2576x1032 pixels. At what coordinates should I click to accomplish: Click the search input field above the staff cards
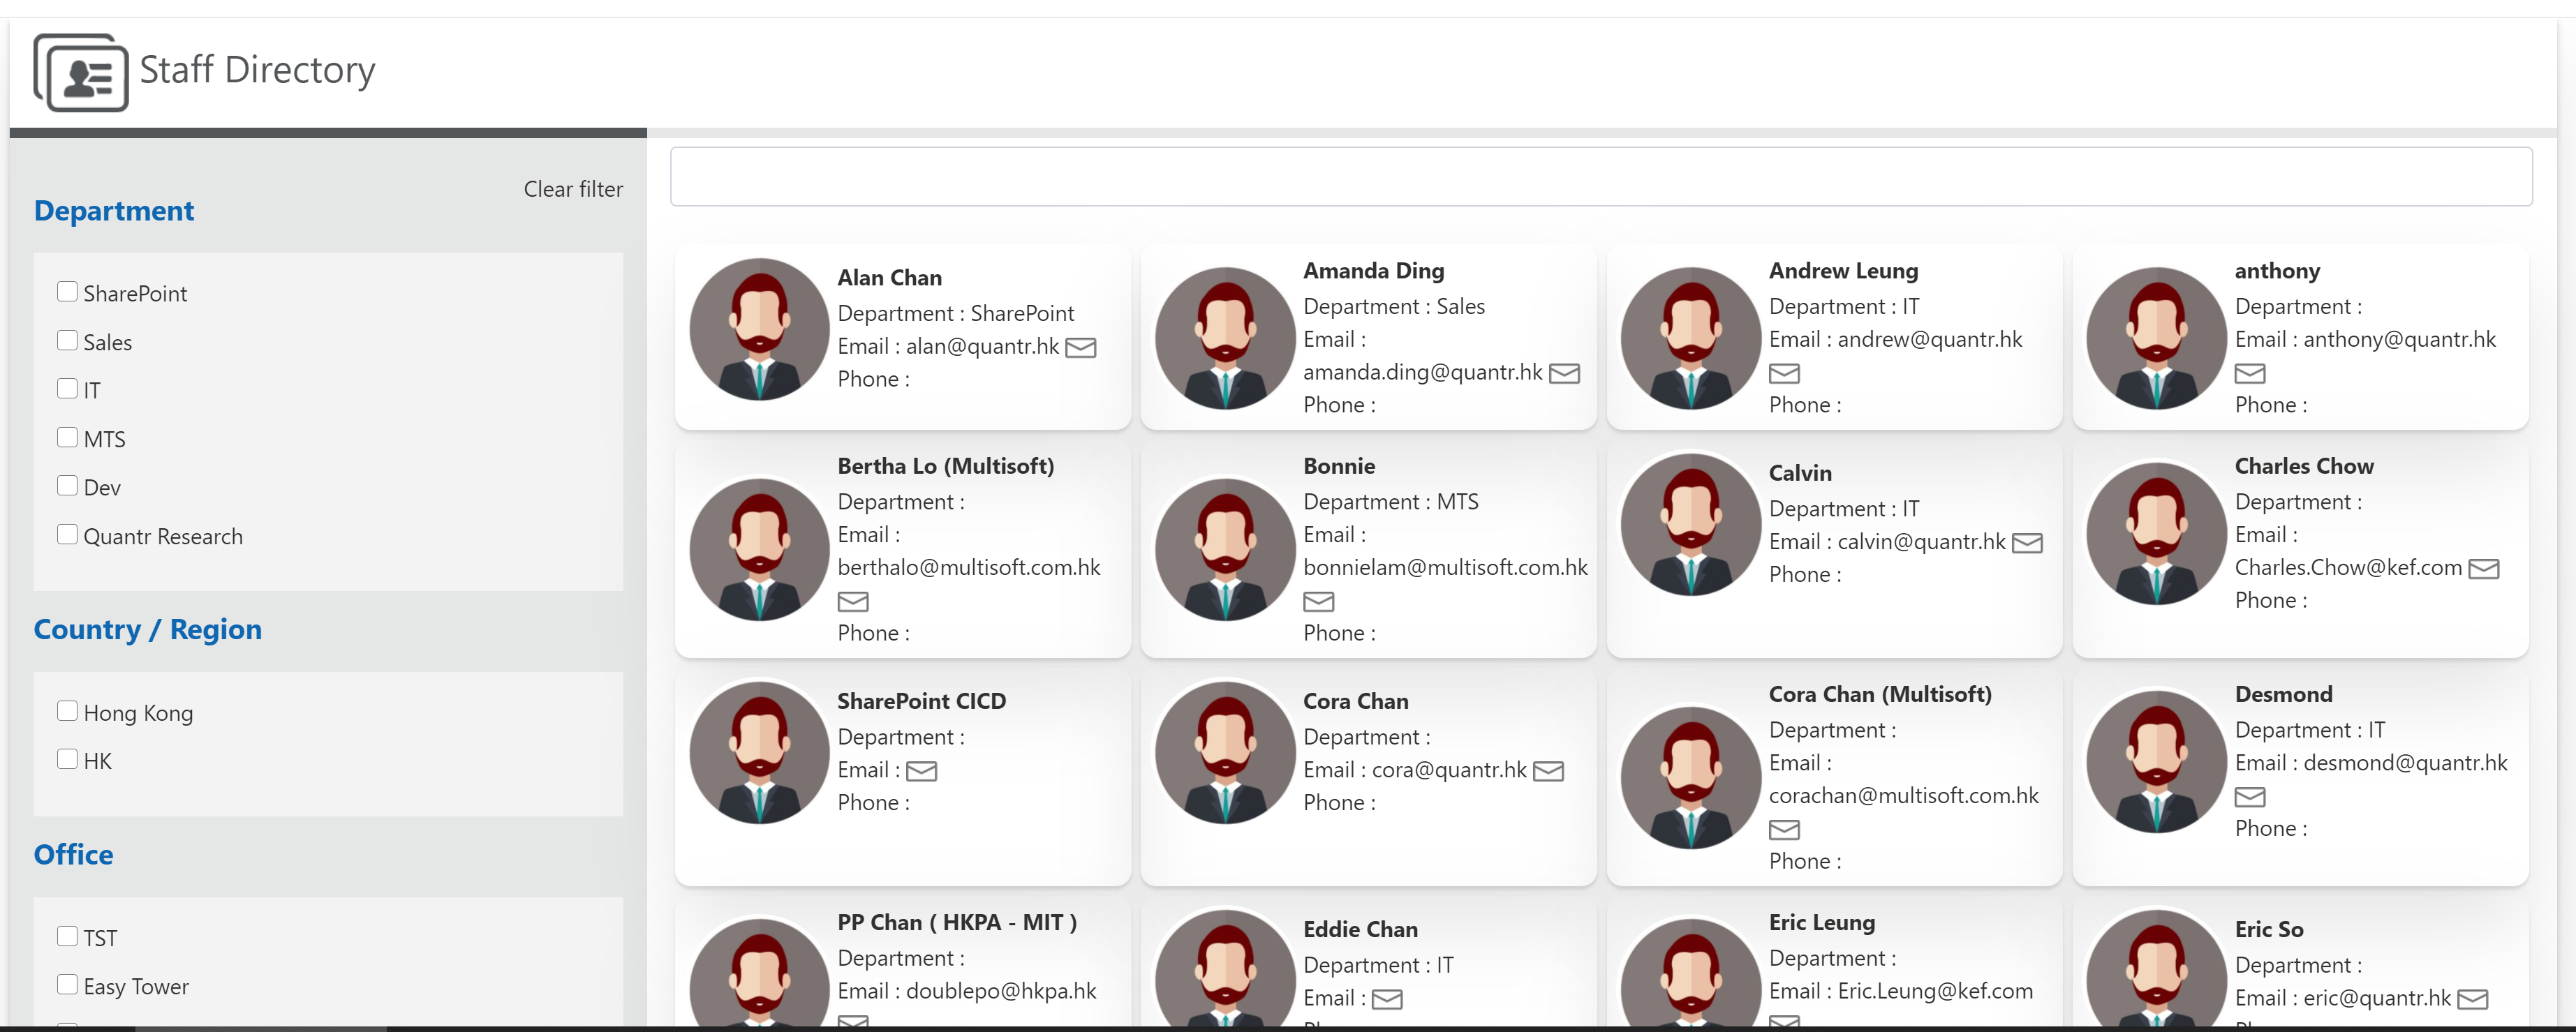tap(1600, 176)
